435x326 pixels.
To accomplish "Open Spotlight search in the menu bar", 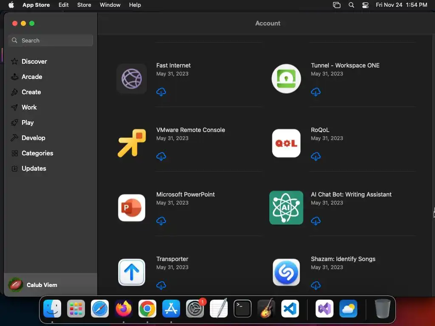I will [351, 5].
